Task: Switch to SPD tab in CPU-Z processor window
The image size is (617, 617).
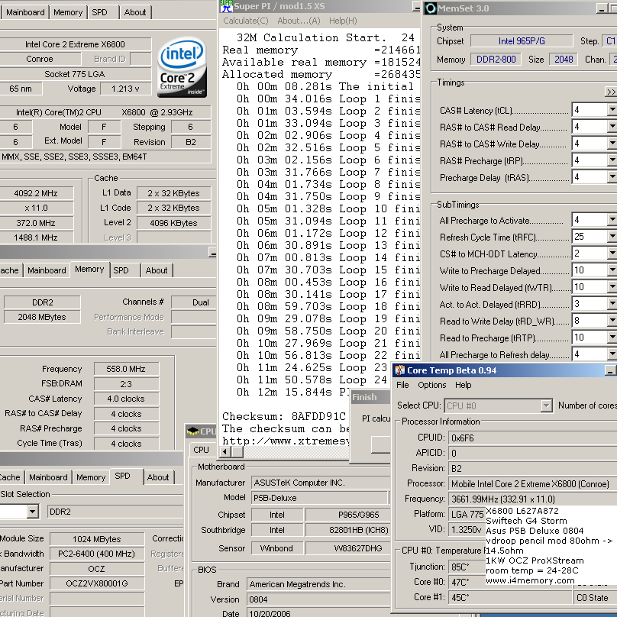Action: (99, 12)
